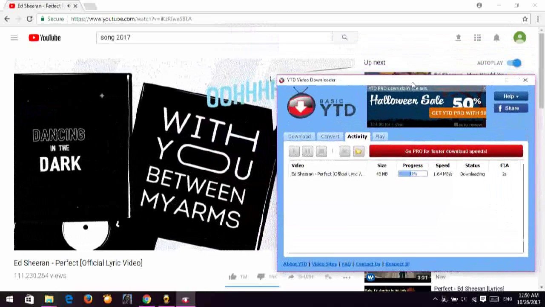Mute the Ed Sheeran browser tab audio
This screenshot has width=545, height=307.
(x=69, y=6)
